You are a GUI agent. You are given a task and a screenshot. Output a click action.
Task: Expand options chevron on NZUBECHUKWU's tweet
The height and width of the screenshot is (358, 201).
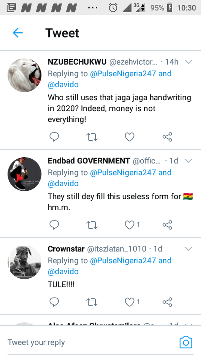(189, 62)
